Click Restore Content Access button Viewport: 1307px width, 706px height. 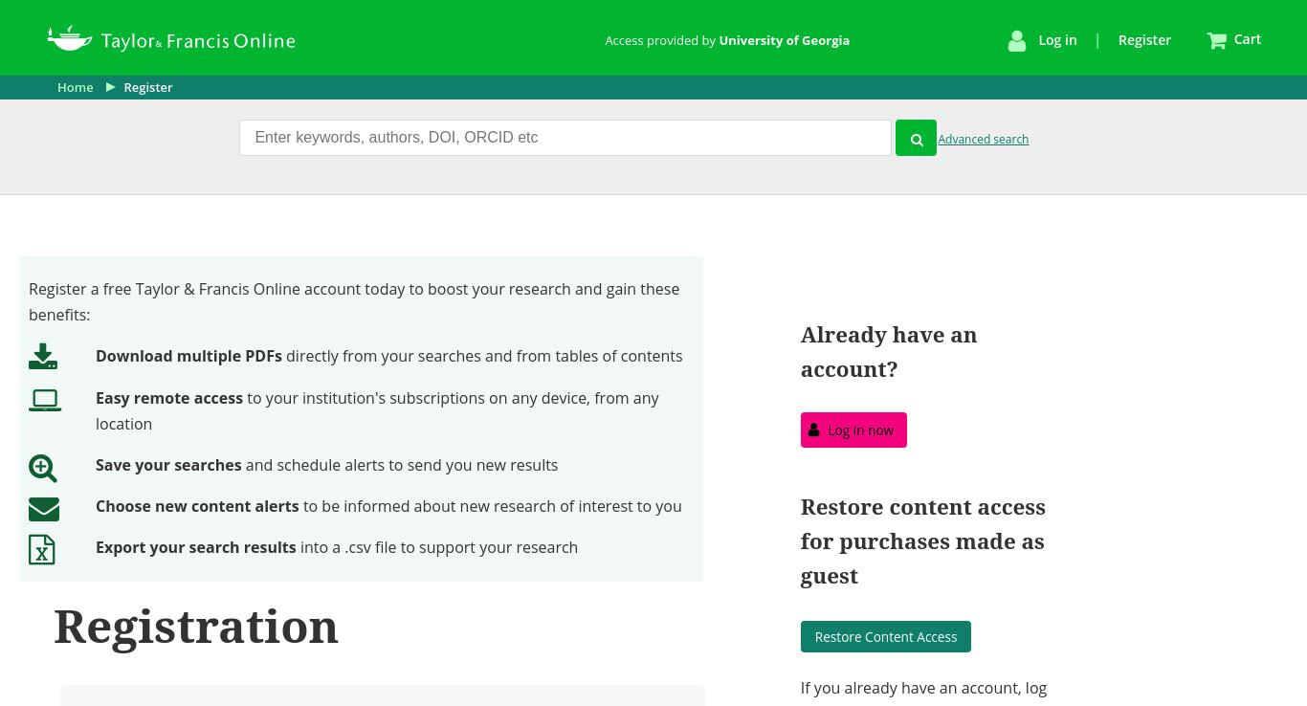[x=886, y=637]
